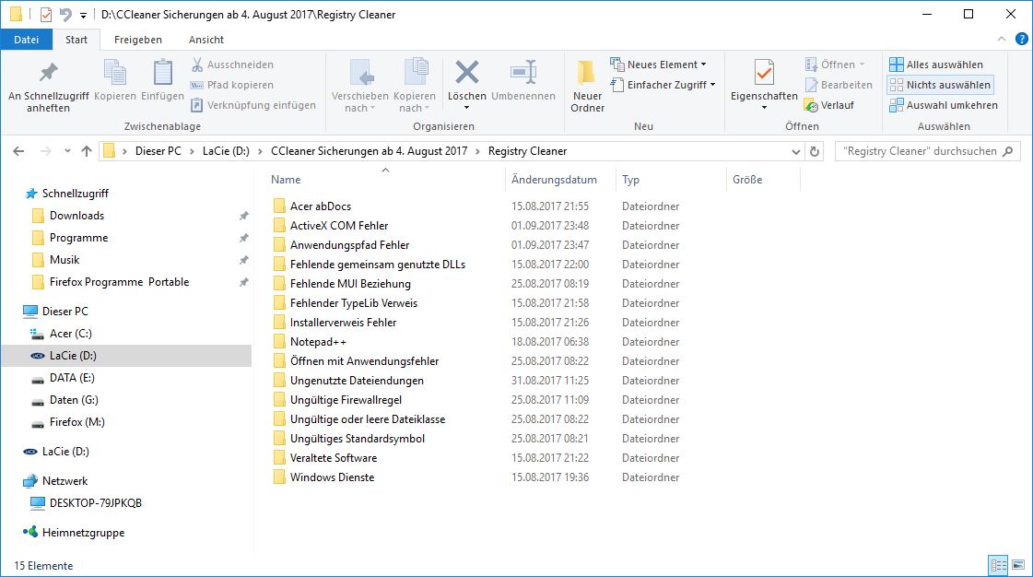Click LaCie (D:) breadcrumb in address bar
The height and width of the screenshot is (577, 1033).
(226, 151)
